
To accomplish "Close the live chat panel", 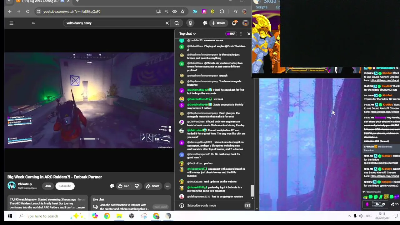I will click(x=249, y=34).
